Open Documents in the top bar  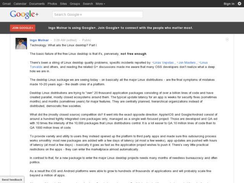(x=37, y=3)
